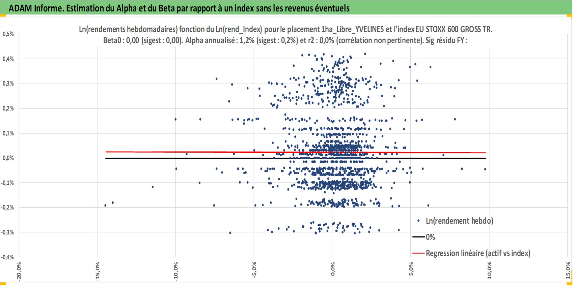
Task: Click the "0,0%" label on the vertical axis
Action: click(8, 158)
